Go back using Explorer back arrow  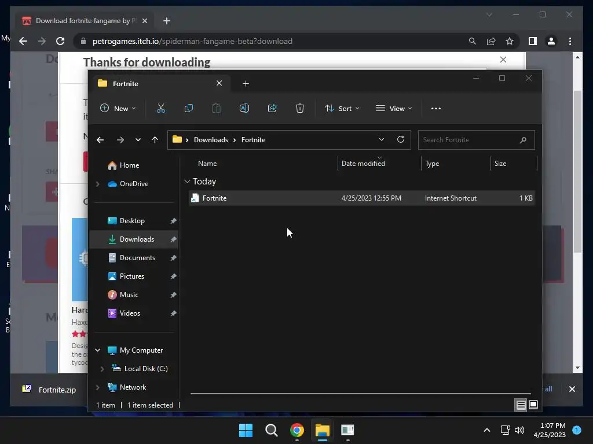(x=100, y=140)
